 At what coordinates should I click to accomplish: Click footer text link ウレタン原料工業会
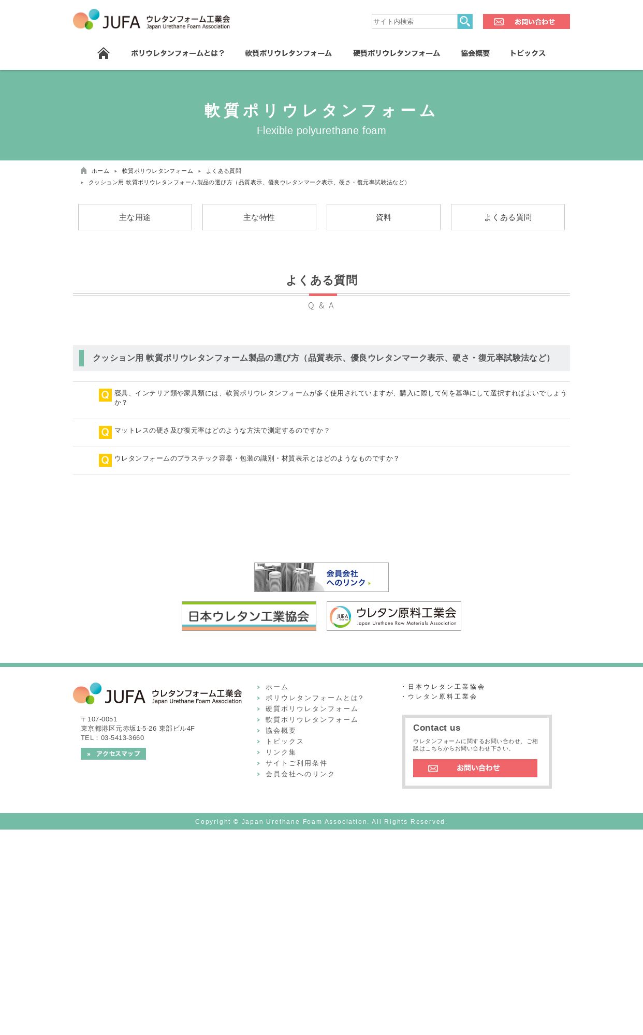[x=442, y=697]
